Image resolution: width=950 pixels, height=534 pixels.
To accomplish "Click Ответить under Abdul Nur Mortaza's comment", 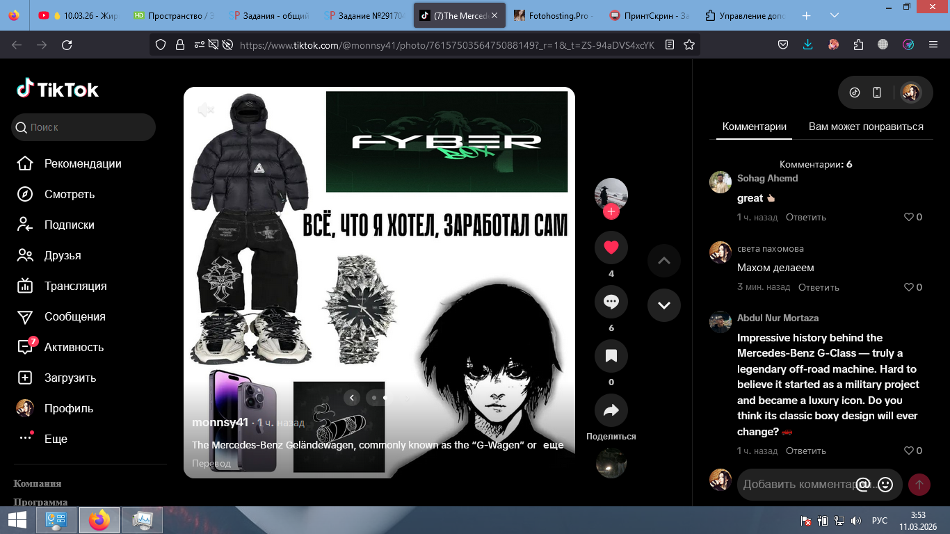I will [806, 451].
